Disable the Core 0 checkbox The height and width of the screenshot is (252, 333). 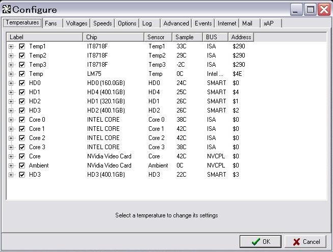tap(22, 120)
